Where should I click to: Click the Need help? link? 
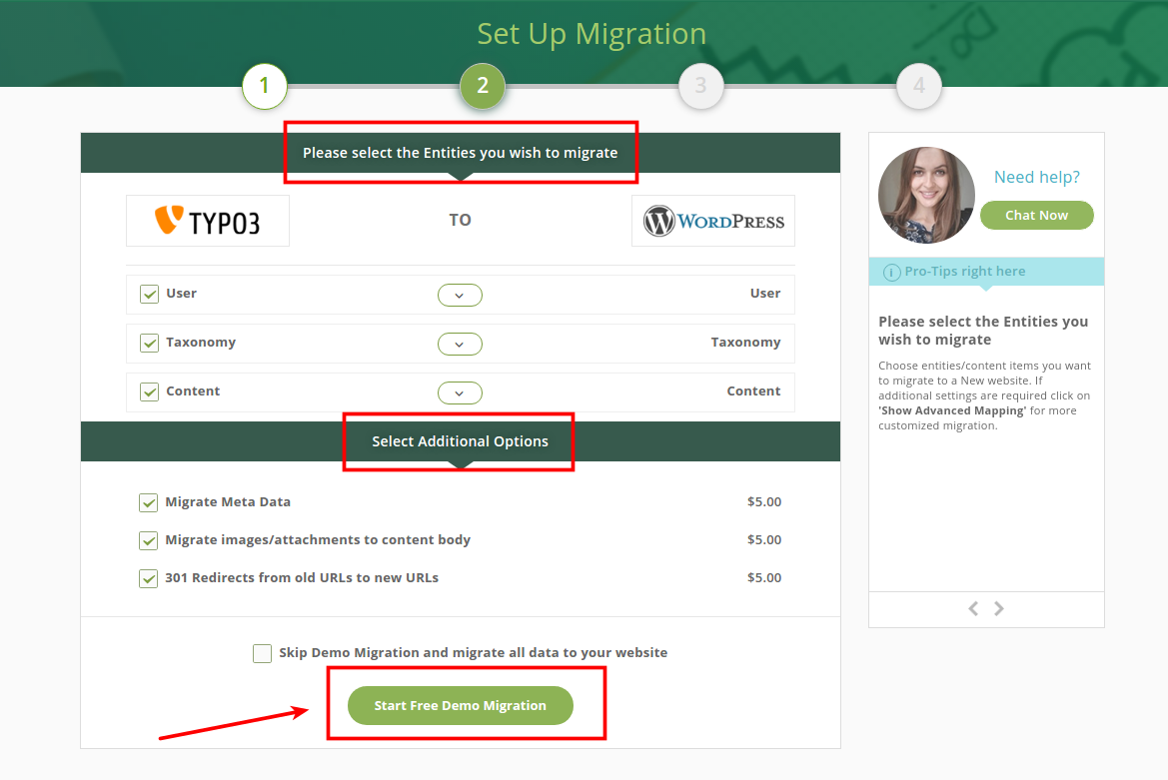(1037, 177)
